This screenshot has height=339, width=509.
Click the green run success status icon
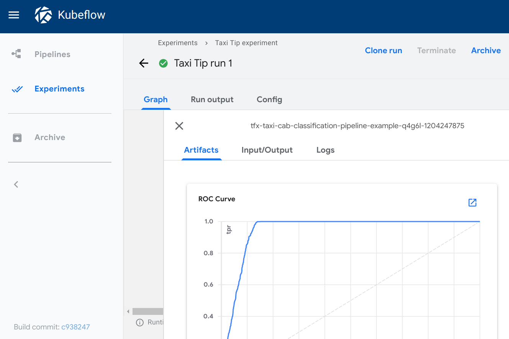(x=164, y=63)
